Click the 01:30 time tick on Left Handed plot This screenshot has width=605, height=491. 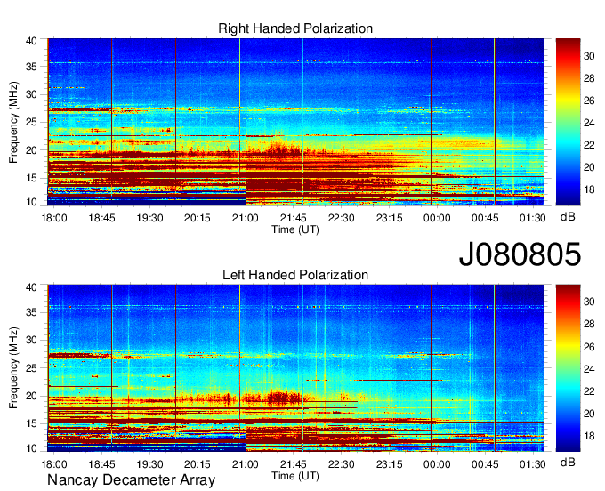532,464
